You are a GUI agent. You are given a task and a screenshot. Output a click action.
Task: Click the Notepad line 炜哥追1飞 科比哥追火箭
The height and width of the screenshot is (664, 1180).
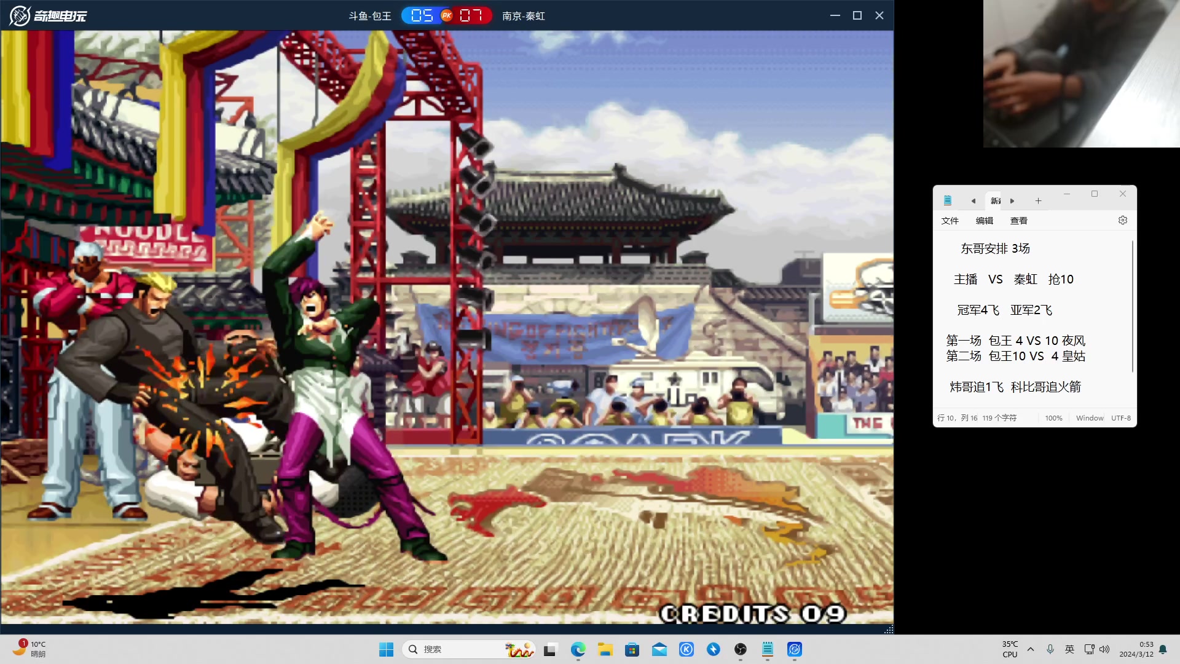point(1015,387)
